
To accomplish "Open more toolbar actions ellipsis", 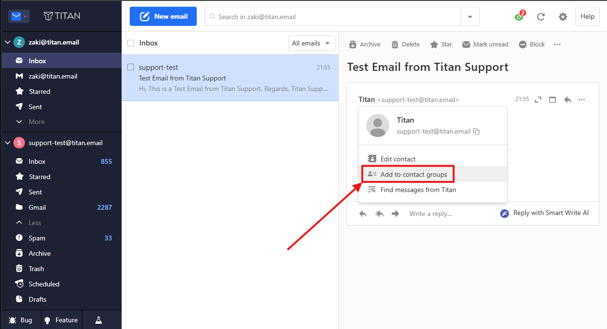I will [557, 45].
